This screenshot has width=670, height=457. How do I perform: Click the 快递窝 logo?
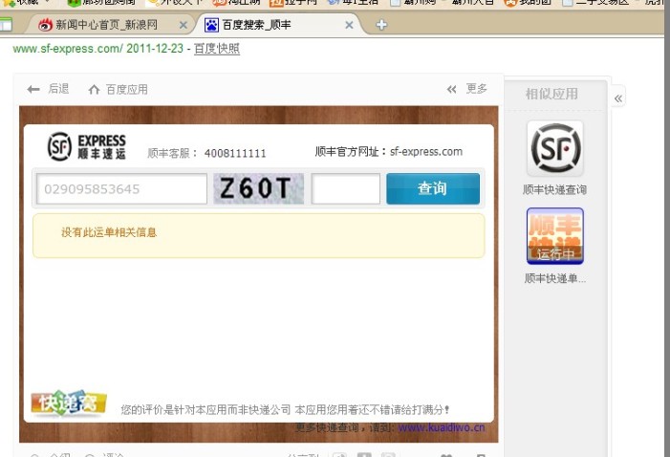pyautogui.click(x=69, y=403)
